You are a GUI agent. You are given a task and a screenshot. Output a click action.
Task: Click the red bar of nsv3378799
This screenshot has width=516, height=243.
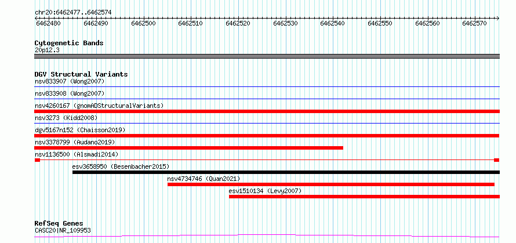pos(188,148)
